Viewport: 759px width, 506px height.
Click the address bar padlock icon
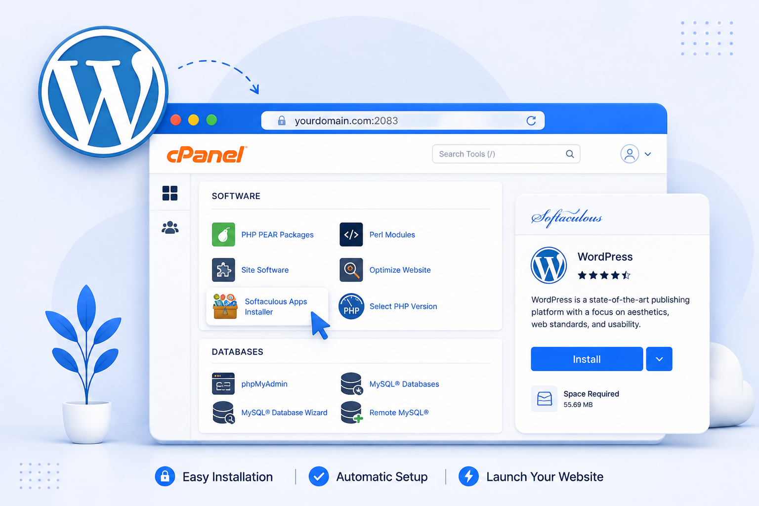282,121
